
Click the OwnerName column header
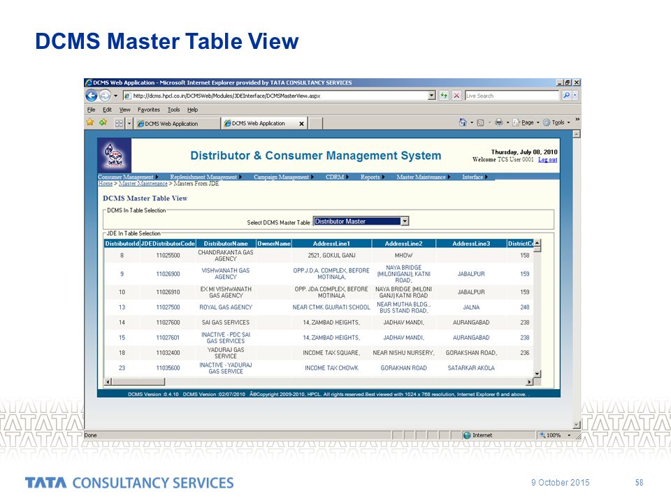point(273,243)
